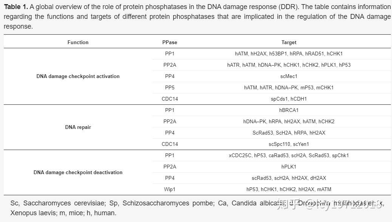This screenshot has height=222, width=392.
Task: Select the DNA damage checkpoint activation cell
Action: (78, 77)
